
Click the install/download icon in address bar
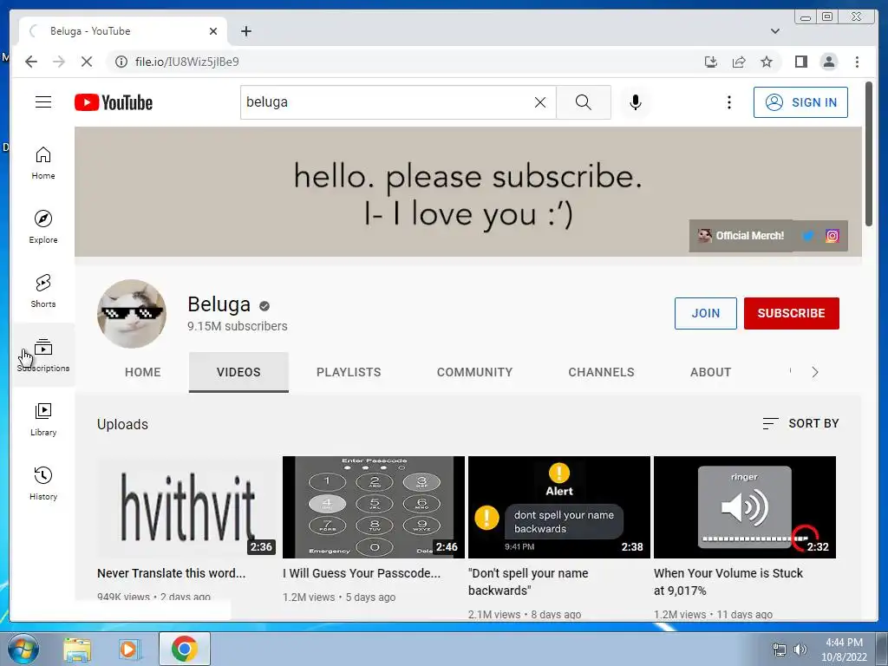(711, 62)
